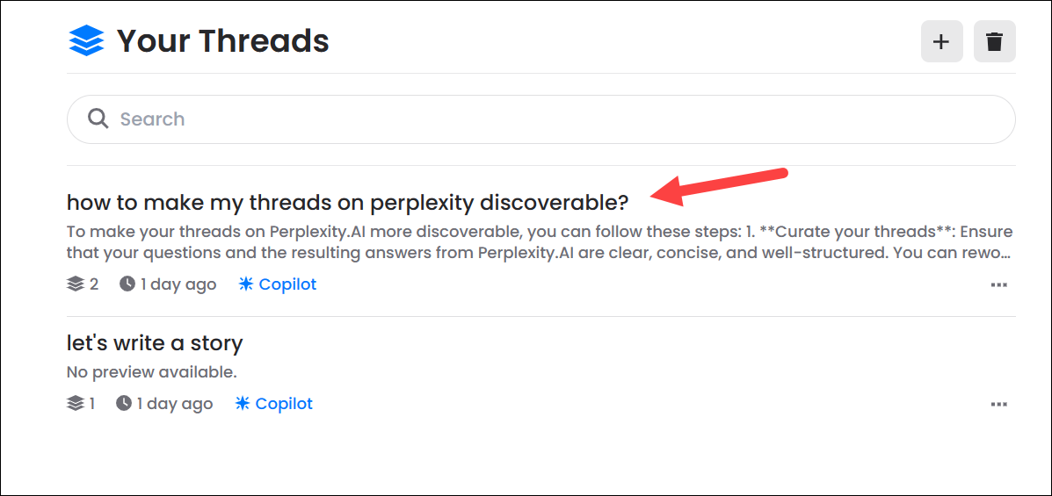This screenshot has height=496, width=1052.
Task: Click the Your Threads layers logo icon
Action: (x=86, y=41)
